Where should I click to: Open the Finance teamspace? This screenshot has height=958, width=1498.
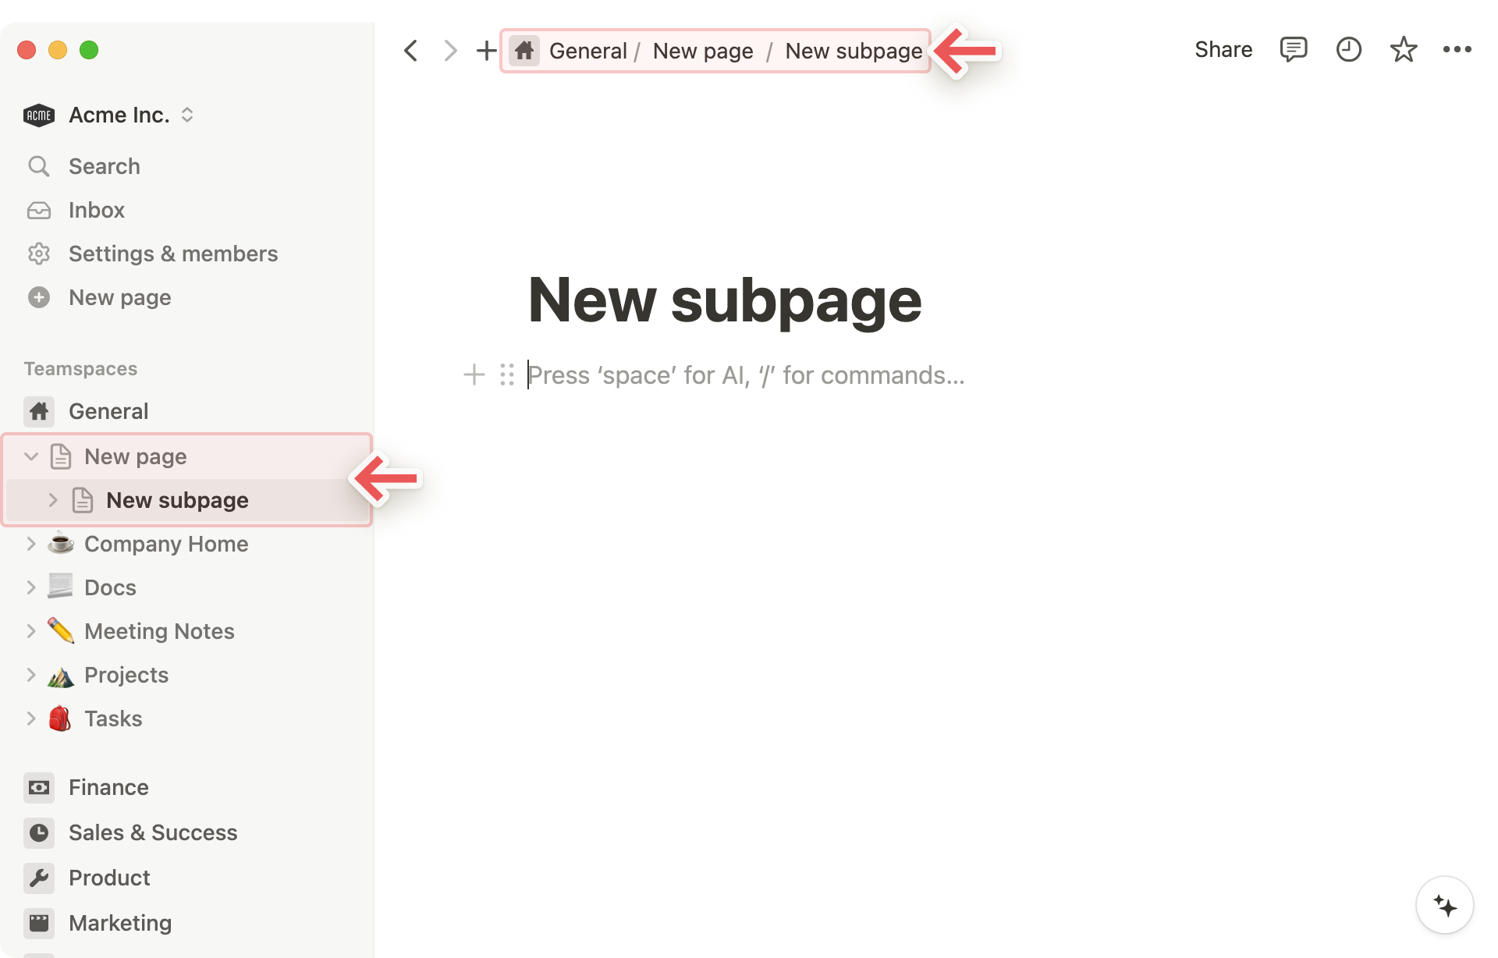pyautogui.click(x=108, y=787)
